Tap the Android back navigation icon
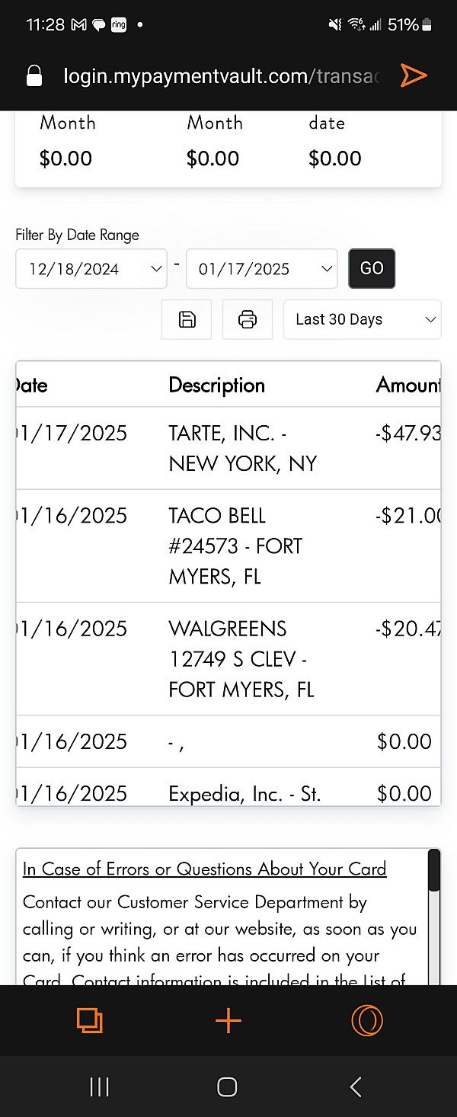This screenshot has width=457, height=1117. pyautogui.click(x=355, y=1087)
